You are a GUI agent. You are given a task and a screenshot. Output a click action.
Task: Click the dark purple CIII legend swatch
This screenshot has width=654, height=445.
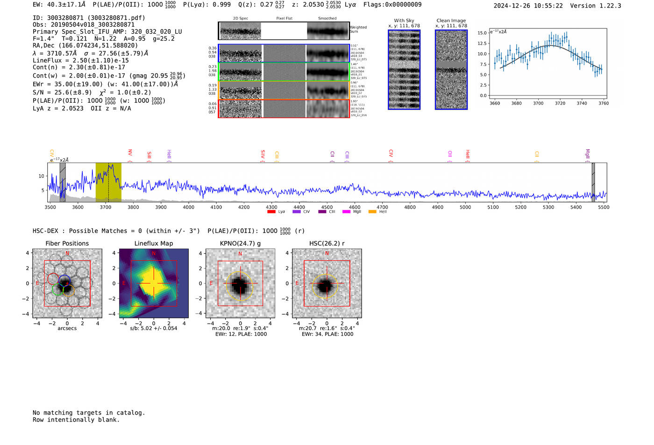coord(322,212)
